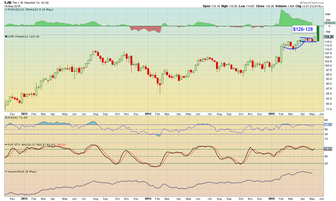Click the green up-arrow after Chg value
Image resolution: width=336 pixels, height=201 pixels.
[x=323, y=6]
